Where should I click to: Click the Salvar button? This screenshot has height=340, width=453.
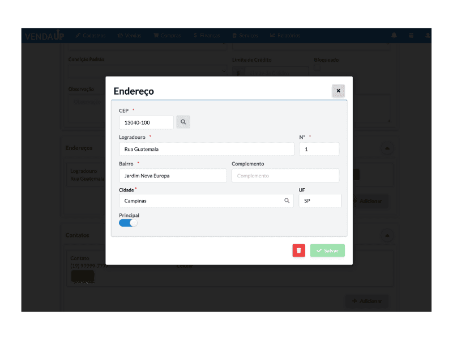[x=327, y=250]
